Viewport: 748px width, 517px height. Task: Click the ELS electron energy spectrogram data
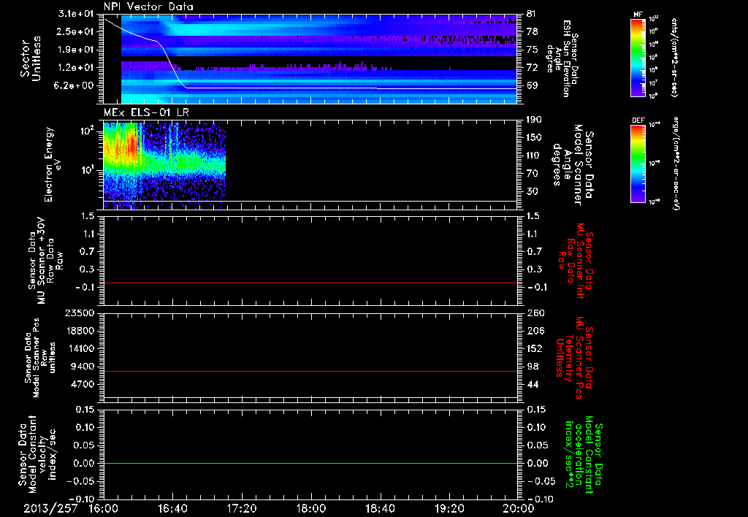(164, 166)
